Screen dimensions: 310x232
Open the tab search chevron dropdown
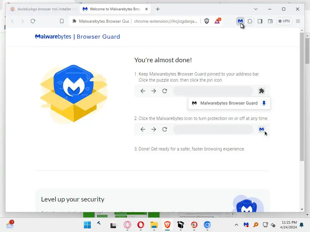coord(256,9)
